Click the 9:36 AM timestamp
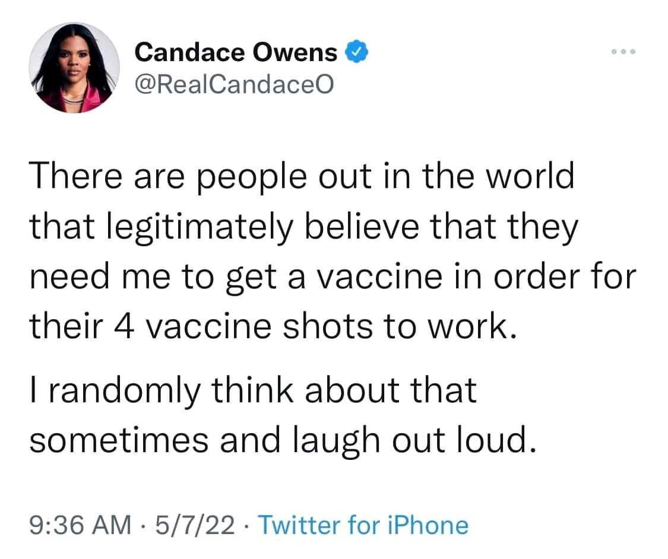668x559 pixels. pos(81,525)
